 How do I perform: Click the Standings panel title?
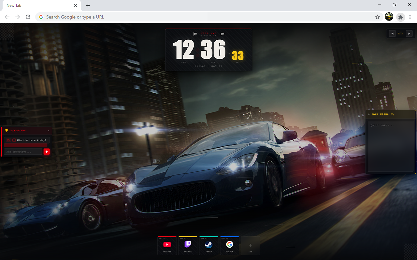point(18,131)
